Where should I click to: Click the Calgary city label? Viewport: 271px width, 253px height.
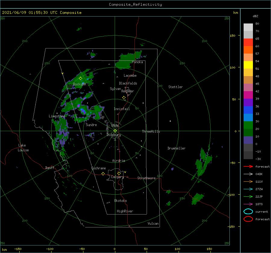pyautogui.click(x=117, y=177)
